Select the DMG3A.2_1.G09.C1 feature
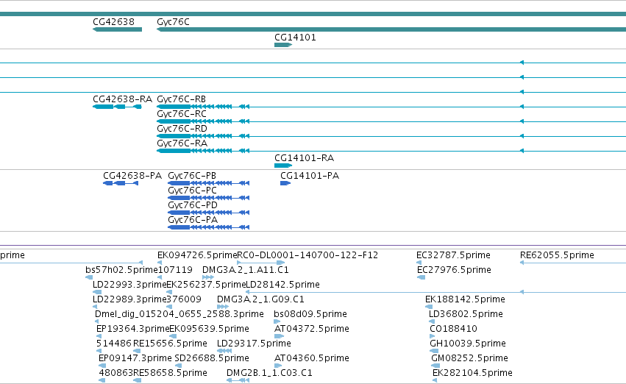 click(x=223, y=307)
